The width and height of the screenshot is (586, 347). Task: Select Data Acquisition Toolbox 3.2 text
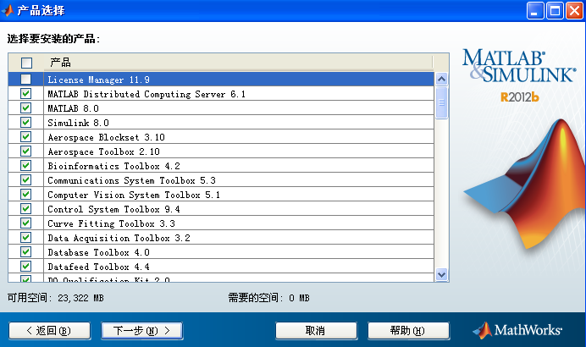[119, 238]
